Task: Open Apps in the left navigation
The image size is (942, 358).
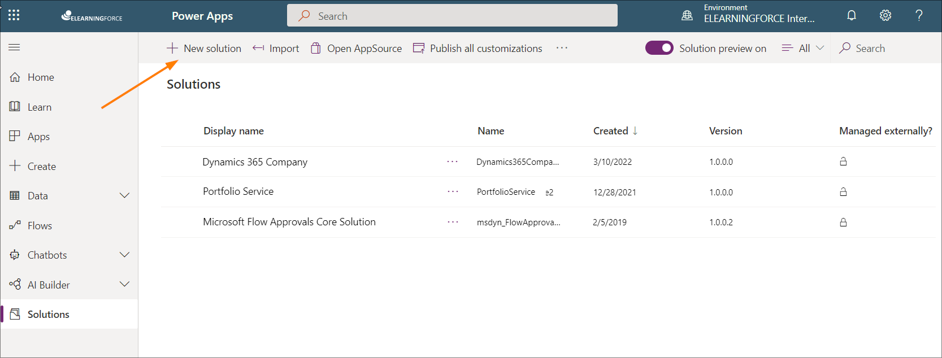Action: [38, 137]
